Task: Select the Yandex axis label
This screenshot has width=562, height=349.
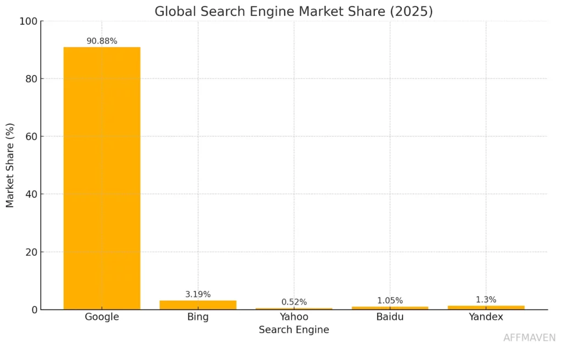Action: pyautogui.click(x=486, y=317)
